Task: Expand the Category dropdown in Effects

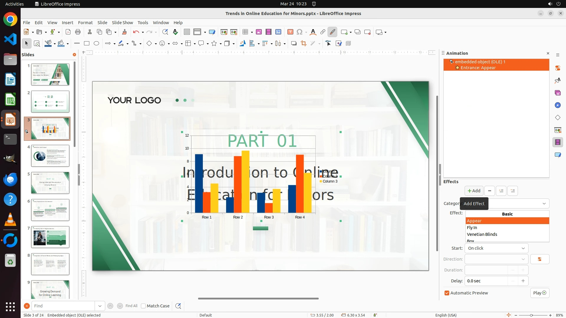Action: point(544,203)
